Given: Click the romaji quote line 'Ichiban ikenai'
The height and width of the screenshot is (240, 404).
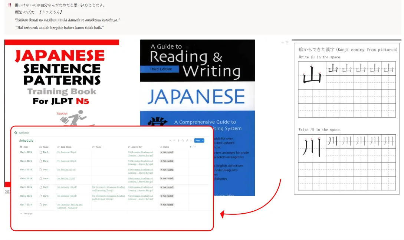Looking at the screenshot, I should coord(68,20).
